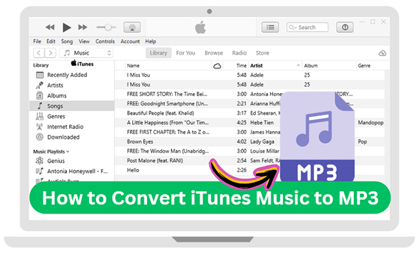Start playback with the play button

pyautogui.click(x=66, y=27)
